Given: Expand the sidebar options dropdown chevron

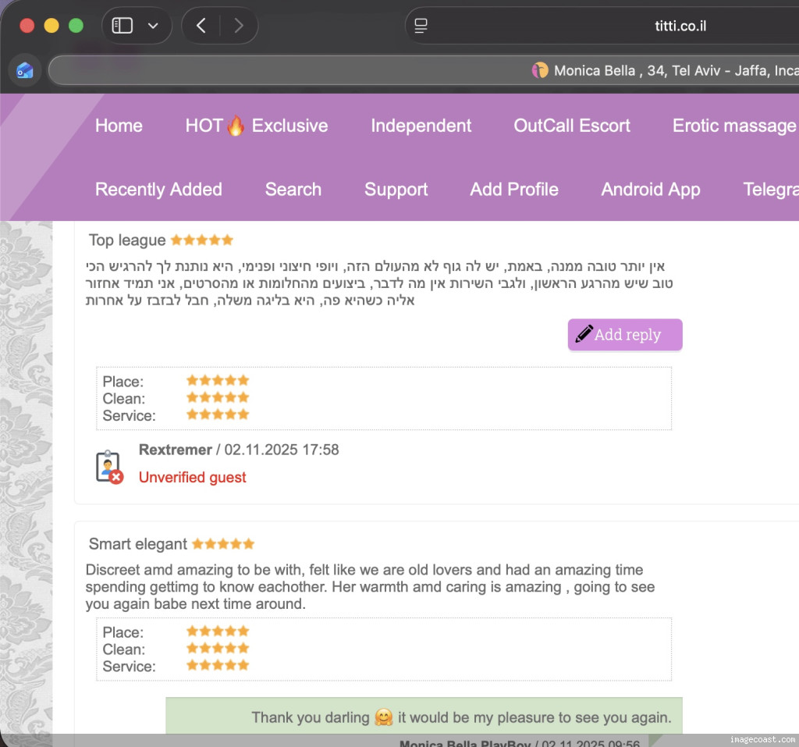Looking at the screenshot, I should (153, 26).
